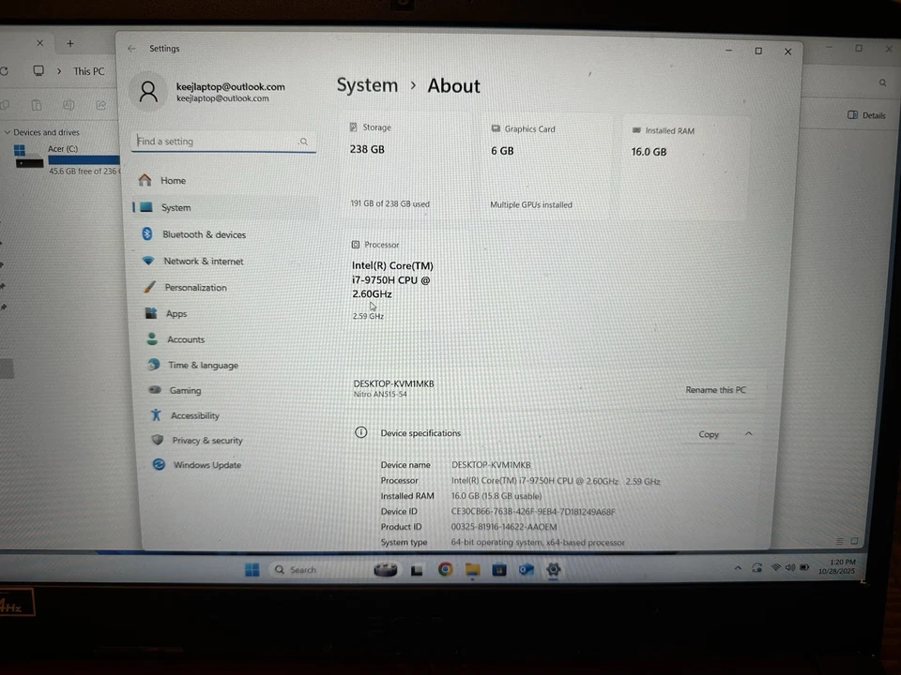Open Bluetooth & devices settings
This screenshot has width=901, height=675.
(x=204, y=234)
